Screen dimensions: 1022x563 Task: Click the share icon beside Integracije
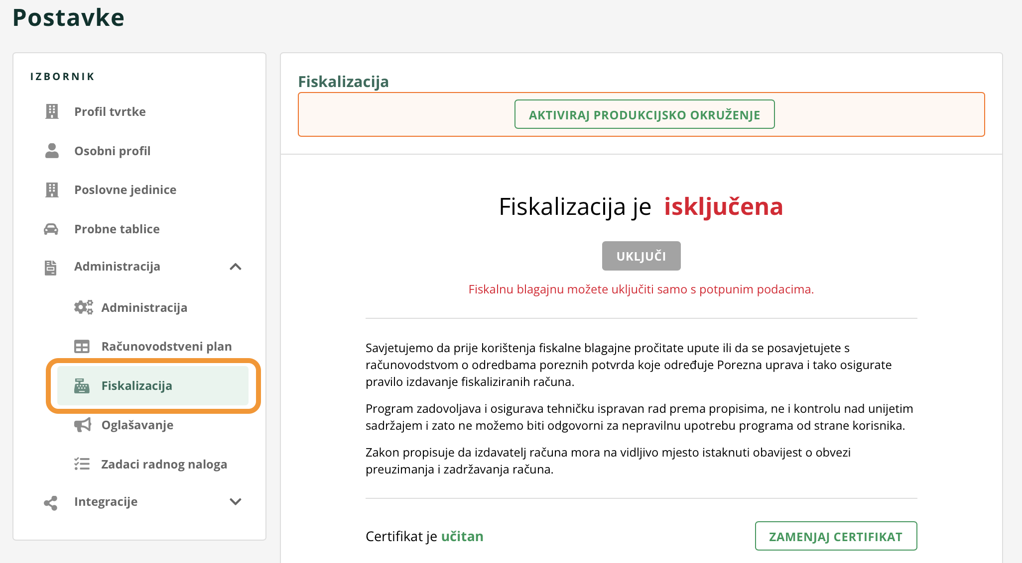(x=51, y=502)
